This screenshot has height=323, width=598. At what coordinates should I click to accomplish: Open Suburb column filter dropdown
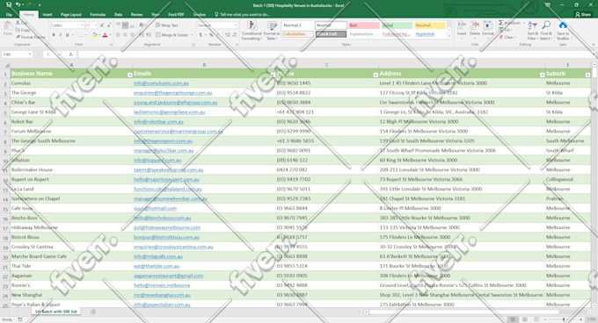pos(587,75)
